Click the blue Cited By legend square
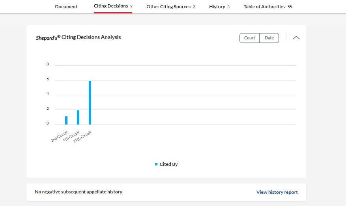The image size is (346, 206). click(156, 164)
